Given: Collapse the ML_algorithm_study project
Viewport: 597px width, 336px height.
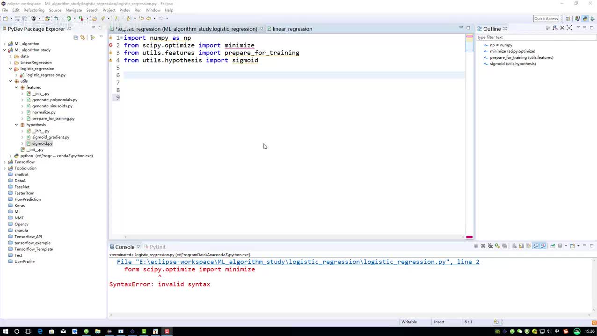Looking at the screenshot, I should [5, 50].
